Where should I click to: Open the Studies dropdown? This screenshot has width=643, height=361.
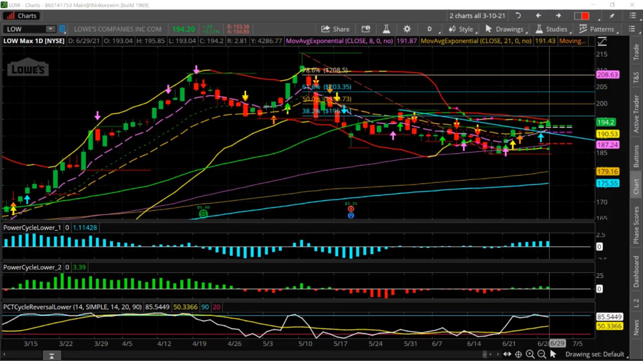(x=553, y=29)
